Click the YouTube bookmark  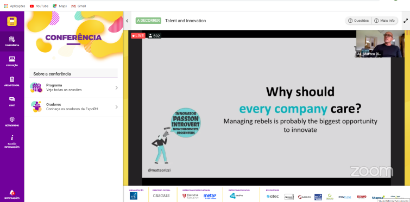click(x=39, y=6)
